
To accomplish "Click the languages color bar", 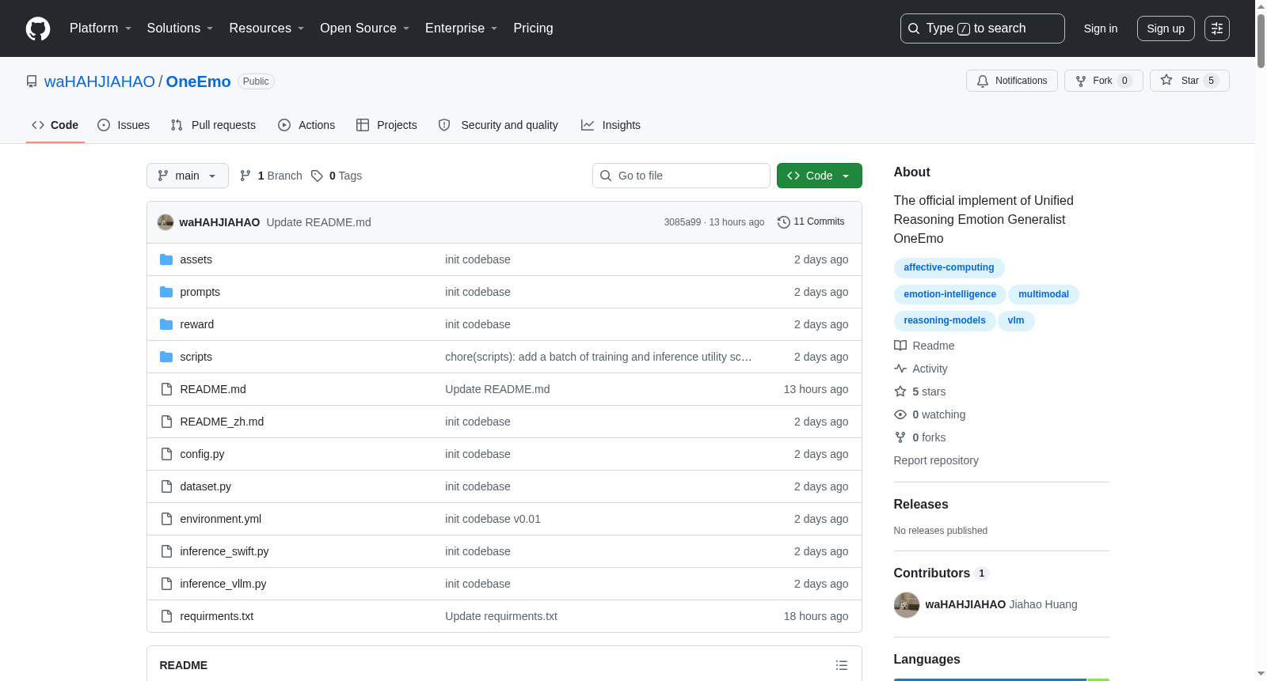I will (x=1002, y=679).
